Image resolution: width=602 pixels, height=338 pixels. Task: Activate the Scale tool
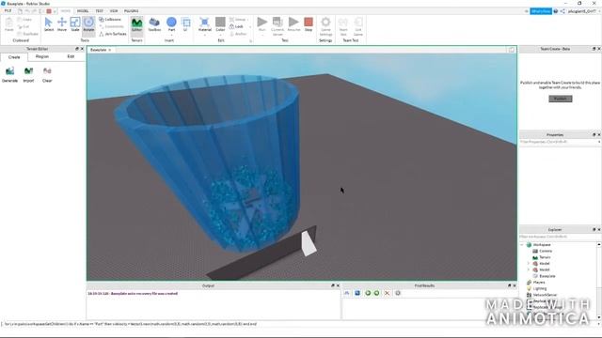click(75, 24)
